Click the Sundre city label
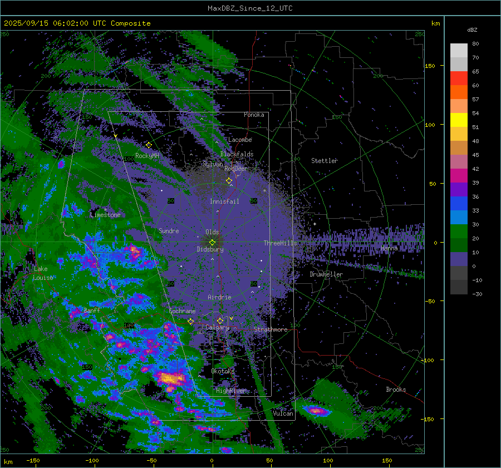 (x=169, y=230)
